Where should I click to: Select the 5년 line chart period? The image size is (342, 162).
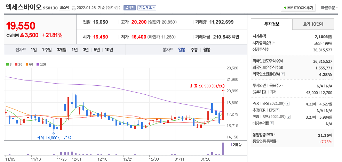[97, 50]
